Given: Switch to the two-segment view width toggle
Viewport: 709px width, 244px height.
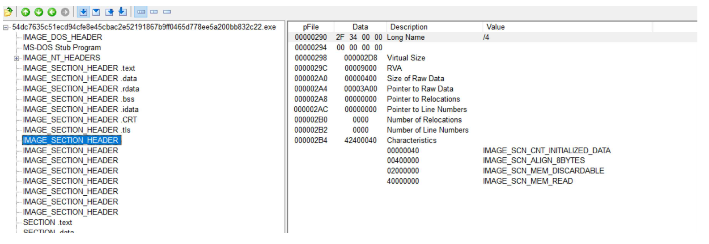Looking at the screenshot, I should coord(154,12).
